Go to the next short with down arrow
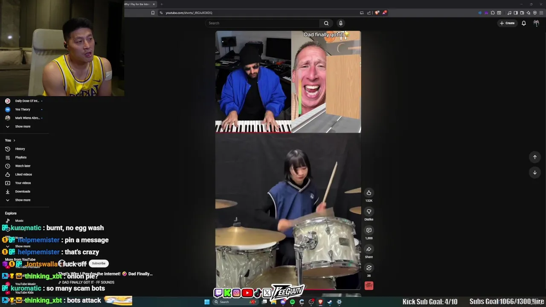 pyautogui.click(x=535, y=172)
